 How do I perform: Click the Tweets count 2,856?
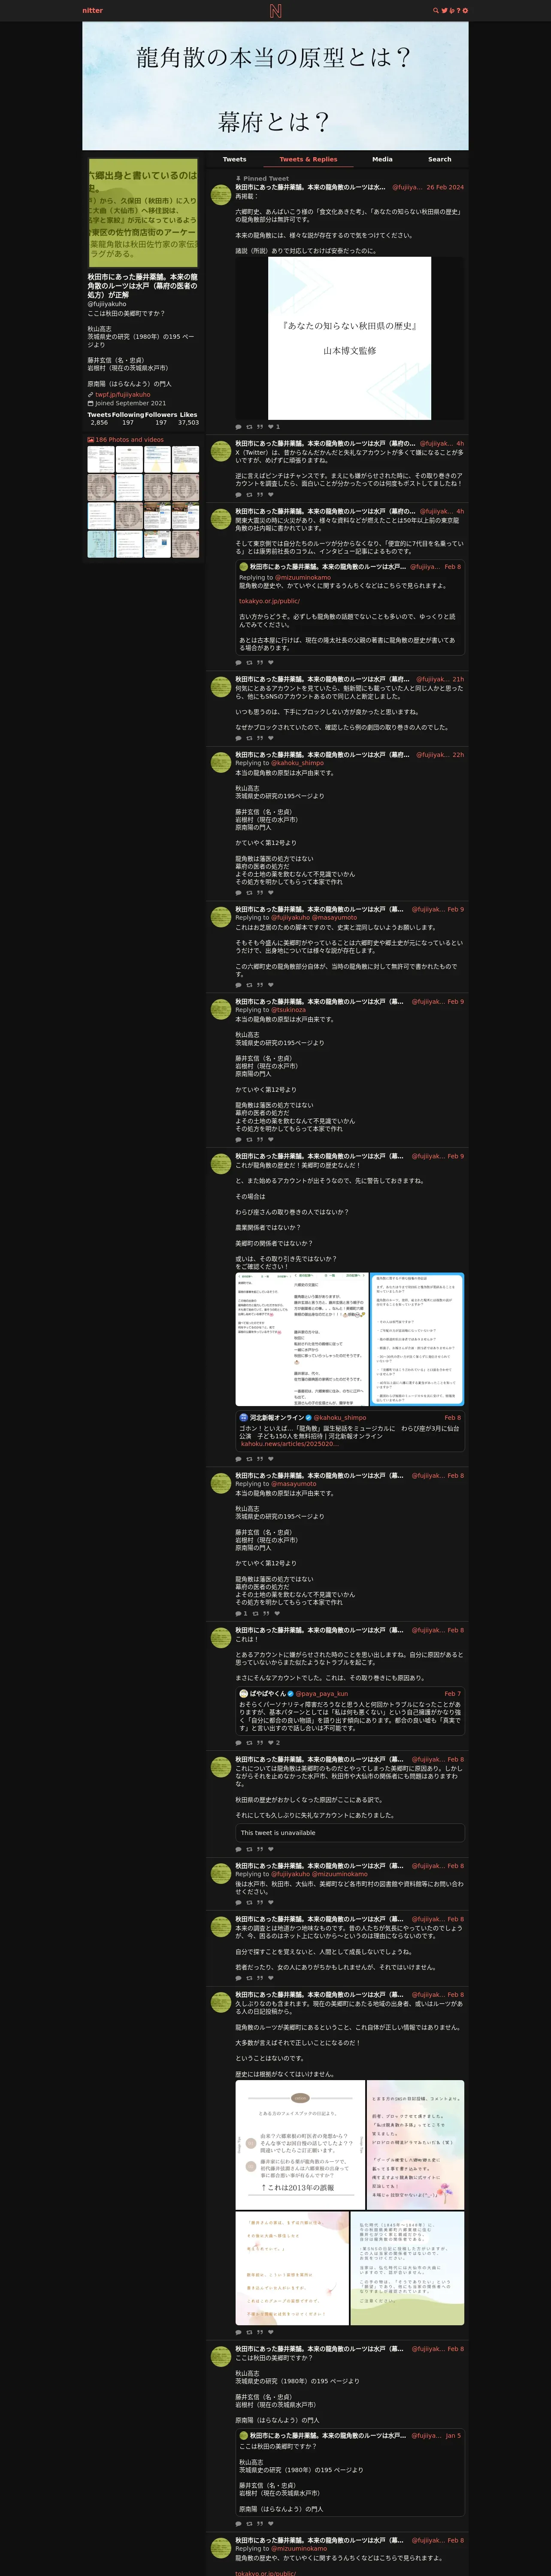[x=99, y=423]
